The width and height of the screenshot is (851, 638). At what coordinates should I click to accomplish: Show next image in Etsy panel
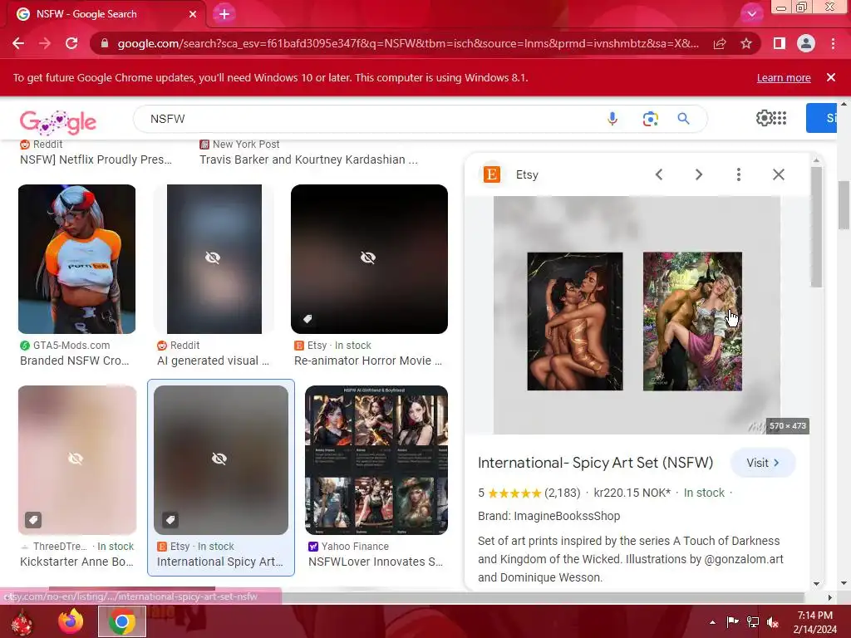point(699,174)
